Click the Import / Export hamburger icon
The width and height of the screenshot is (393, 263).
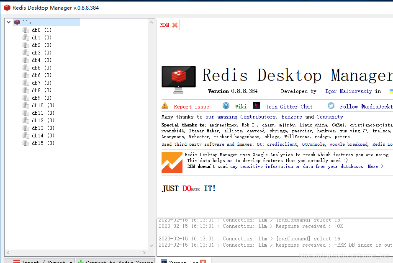coord(16,261)
